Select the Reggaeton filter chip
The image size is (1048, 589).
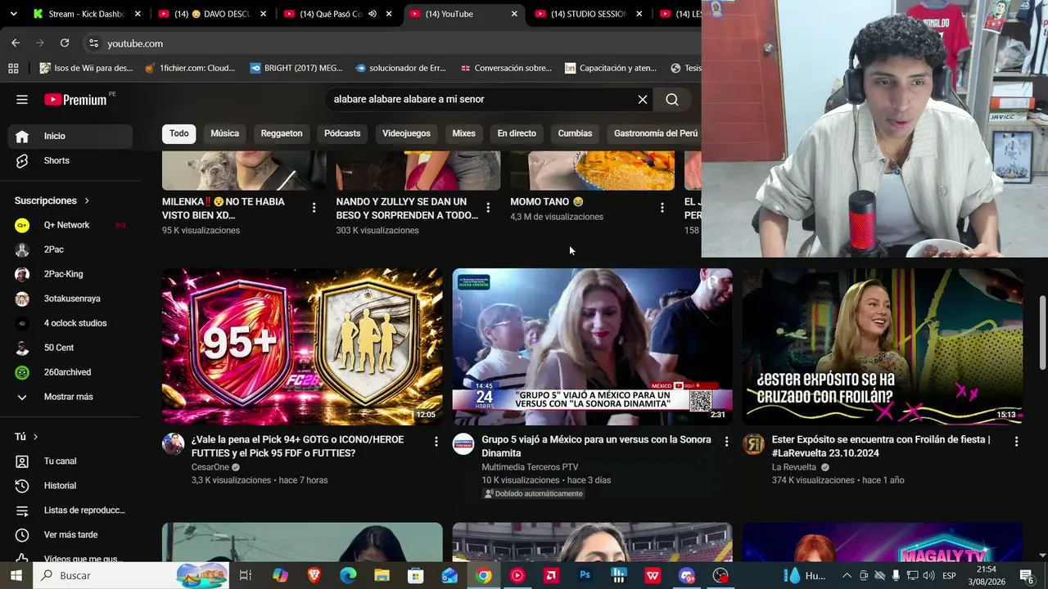[x=282, y=133]
